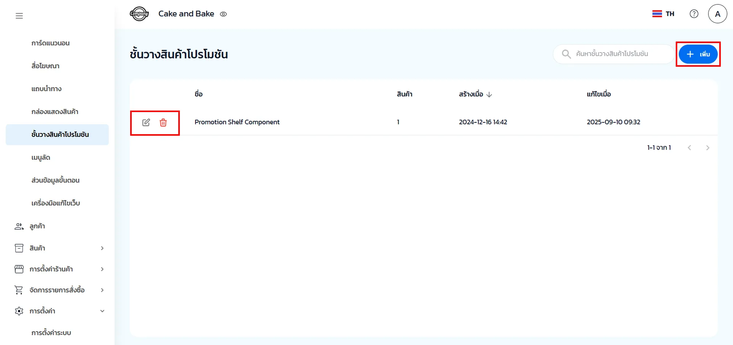Open the ลูกค้า menu item

pos(37,226)
